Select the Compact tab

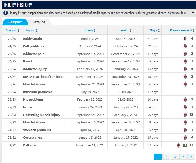(15, 22)
